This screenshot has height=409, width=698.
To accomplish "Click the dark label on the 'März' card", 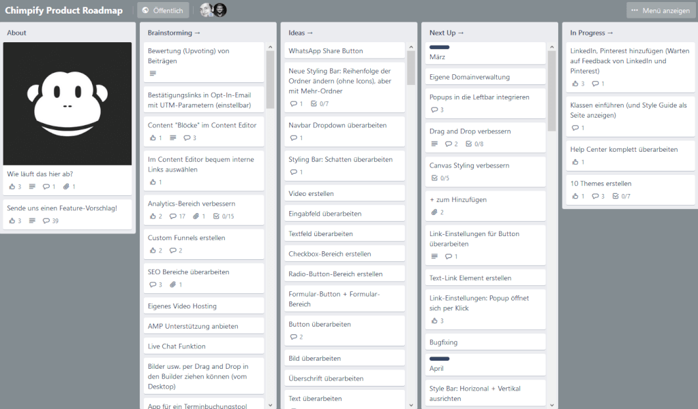I will point(440,47).
